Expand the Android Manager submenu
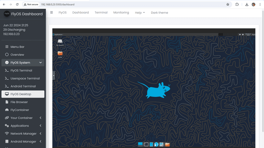Viewport: 264px width, 148px height. pyautogui.click(x=23, y=141)
